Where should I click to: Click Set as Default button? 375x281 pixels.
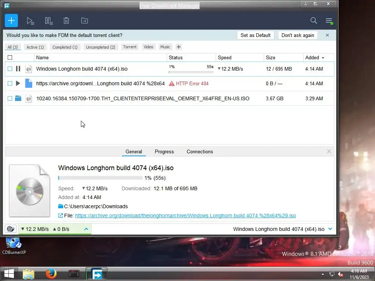point(255,35)
